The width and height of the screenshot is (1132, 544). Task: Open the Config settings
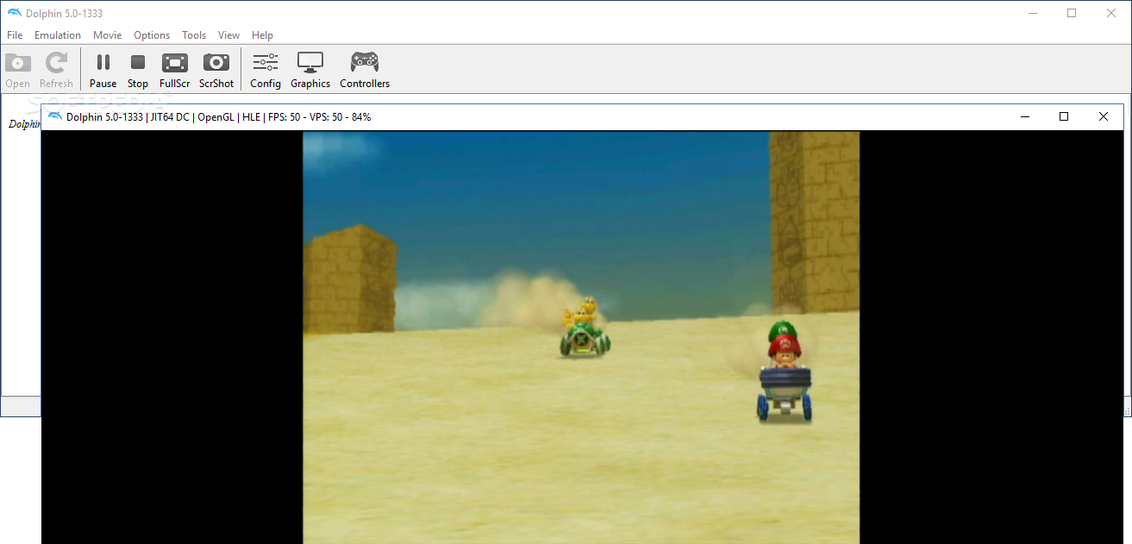tap(266, 70)
